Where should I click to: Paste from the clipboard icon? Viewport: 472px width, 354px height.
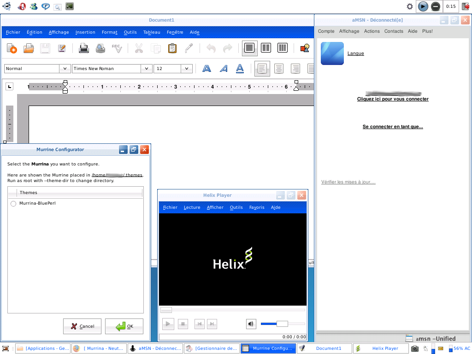pos(172,48)
